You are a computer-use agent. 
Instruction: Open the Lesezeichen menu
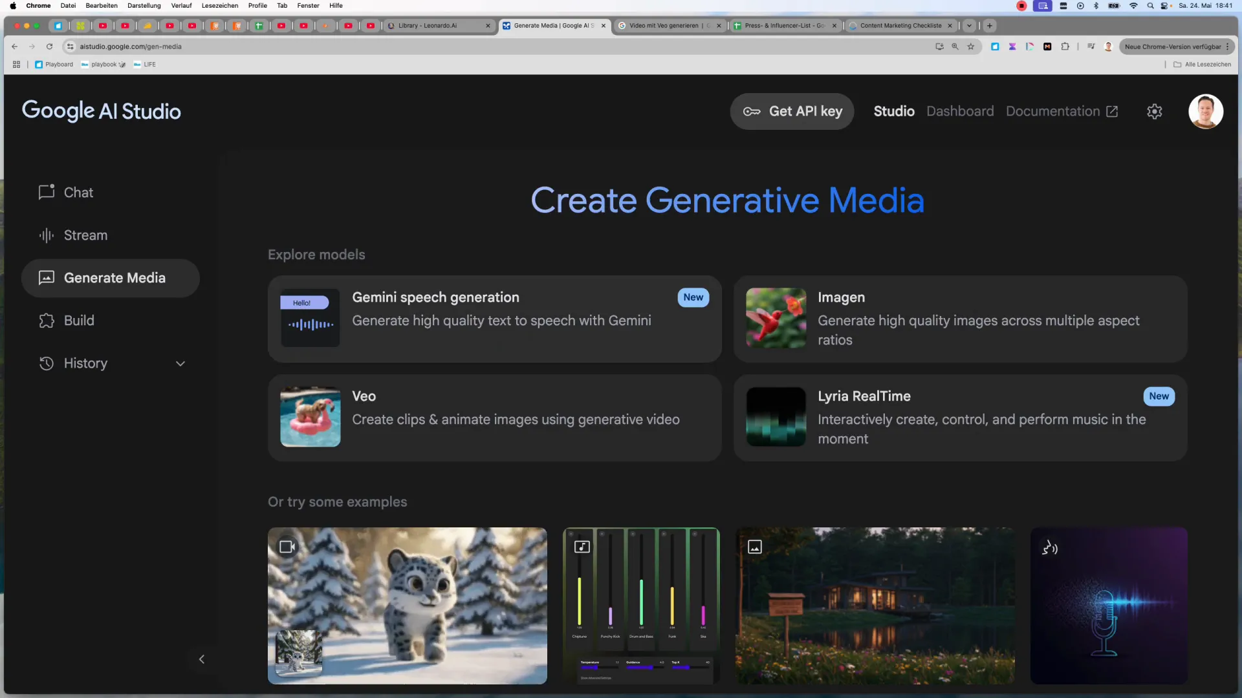(x=220, y=6)
